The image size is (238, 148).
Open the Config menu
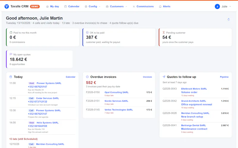[x=93, y=7]
